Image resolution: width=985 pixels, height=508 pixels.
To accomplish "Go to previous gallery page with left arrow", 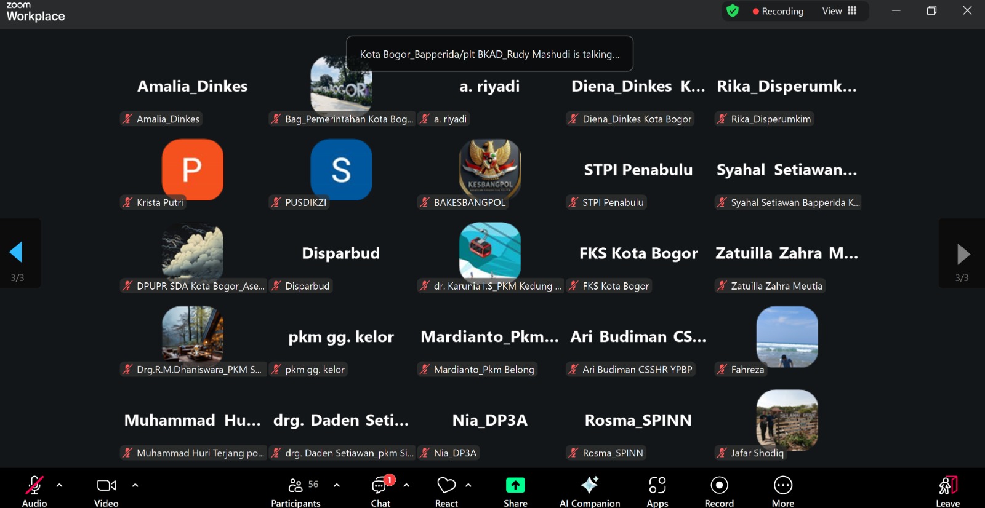I will [17, 252].
